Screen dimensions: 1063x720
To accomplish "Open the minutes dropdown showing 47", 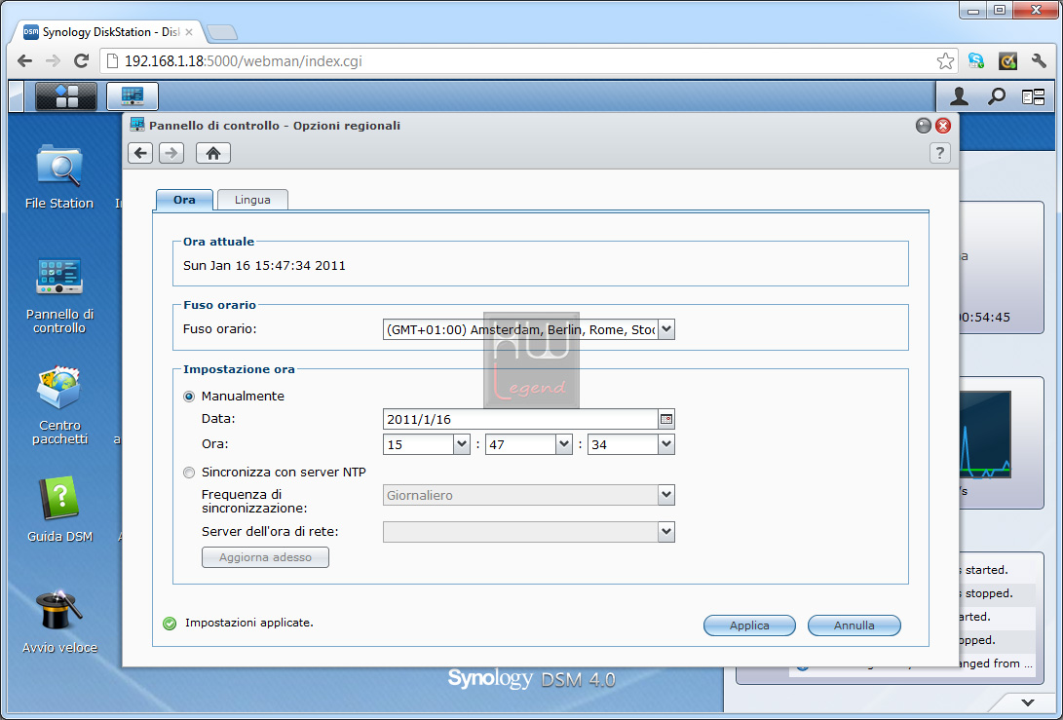I will coord(564,444).
